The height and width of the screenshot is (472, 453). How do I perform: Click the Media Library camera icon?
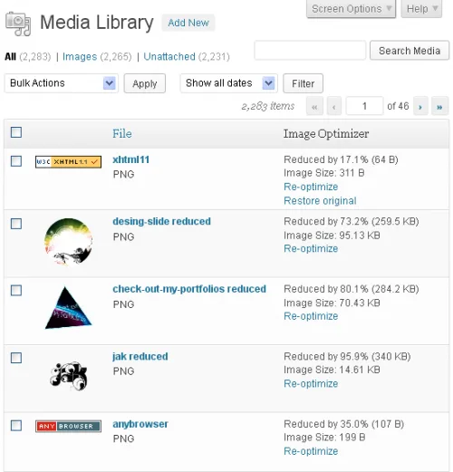pyautogui.click(x=18, y=24)
